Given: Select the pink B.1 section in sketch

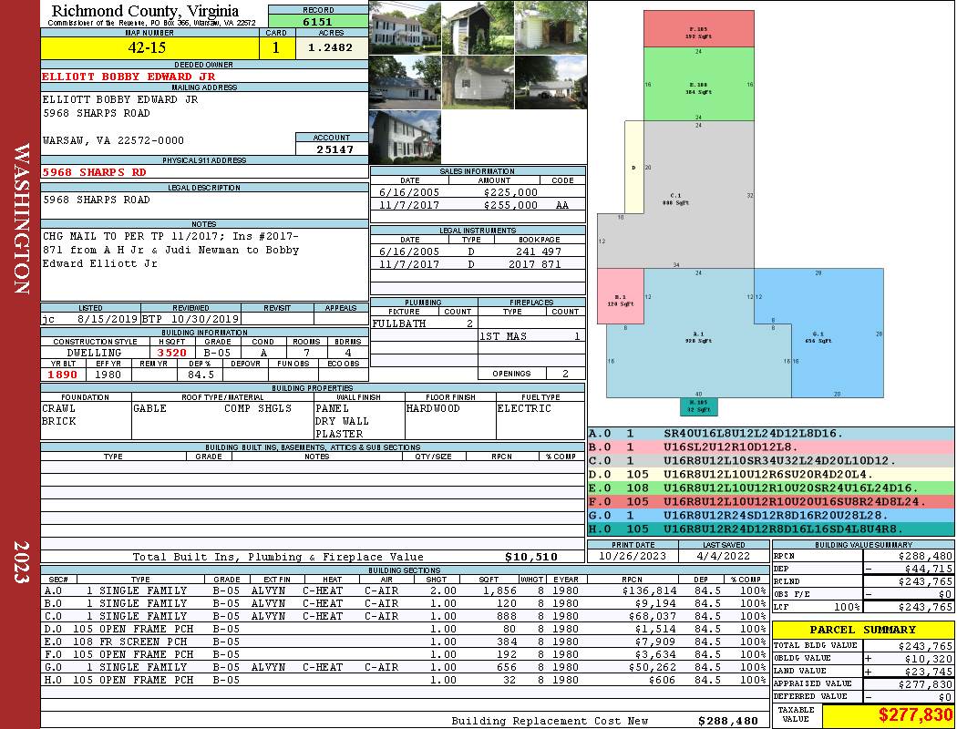Looking at the screenshot, I should tap(620, 296).
